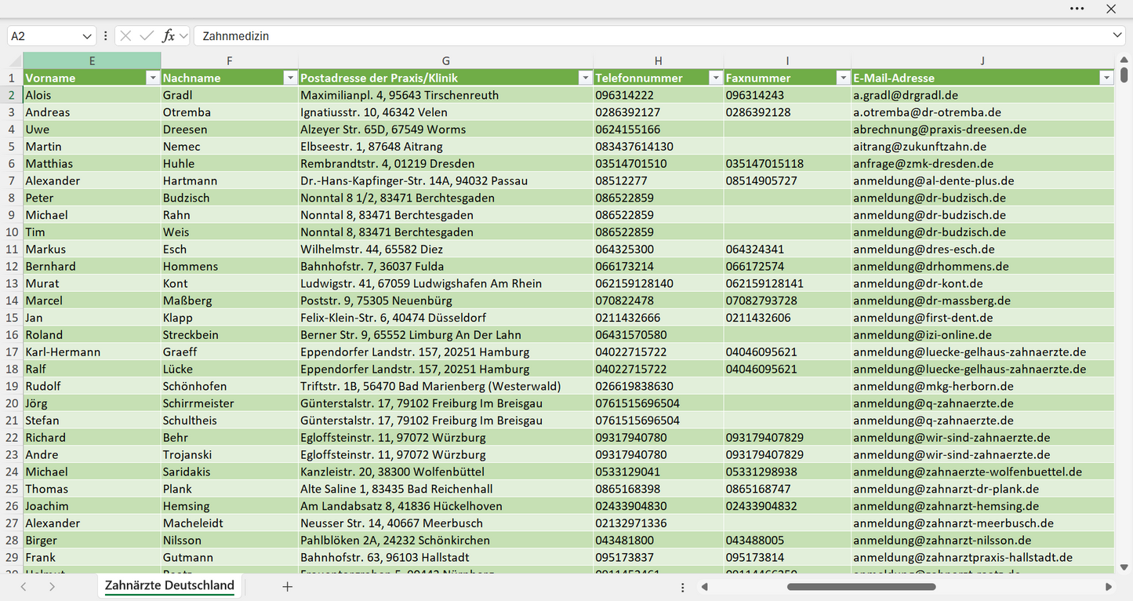
Task: Open the function dropdown arrow beside fx
Action: pyautogui.click(x=183, y=36)
